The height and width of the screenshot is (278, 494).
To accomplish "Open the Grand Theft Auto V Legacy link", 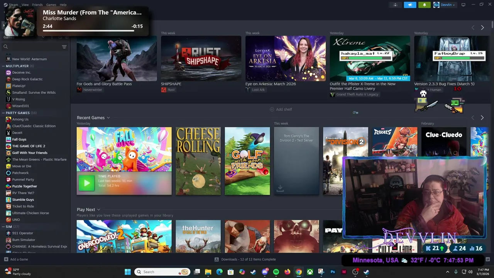I will coord(357,94).
